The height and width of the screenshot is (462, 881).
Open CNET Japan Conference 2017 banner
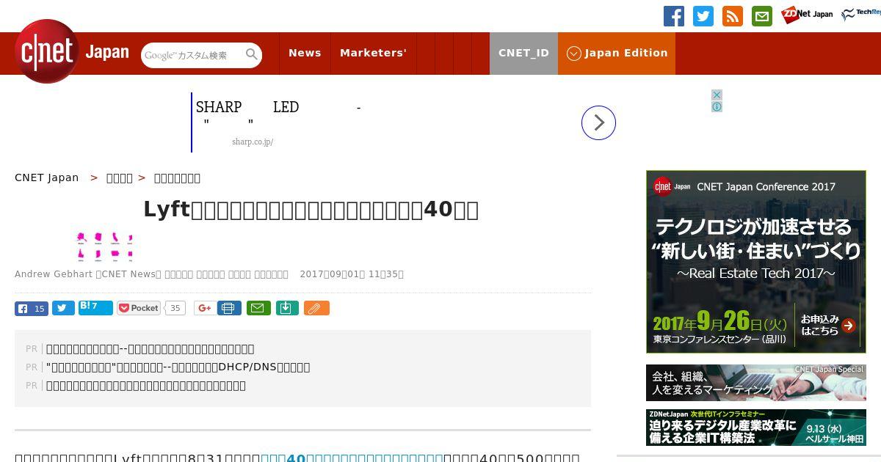[756, 262]
